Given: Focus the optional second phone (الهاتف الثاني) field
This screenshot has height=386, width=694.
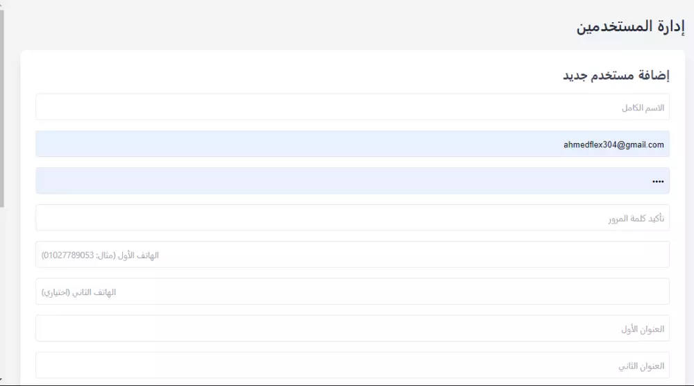Looking at the screenshot, I should click(353, 292).
